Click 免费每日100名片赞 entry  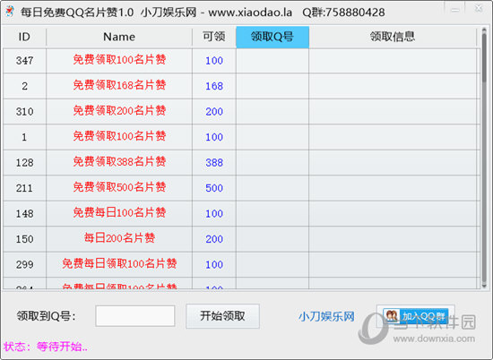[119, 212]
